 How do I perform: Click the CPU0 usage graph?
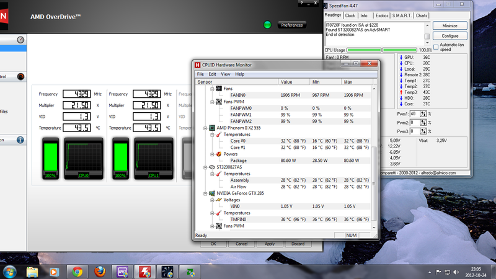pyautogui.click(x=84, y=159)
